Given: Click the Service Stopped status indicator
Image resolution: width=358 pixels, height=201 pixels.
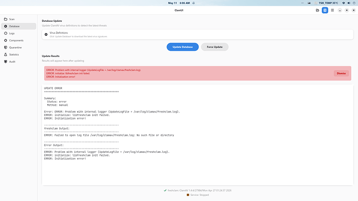Looking at the screenshot, I should (198, 195).
